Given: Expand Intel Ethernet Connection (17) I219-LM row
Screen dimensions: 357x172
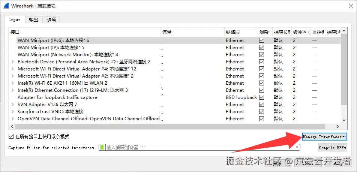Looking at the screenshot, I should tap(13, 90).
